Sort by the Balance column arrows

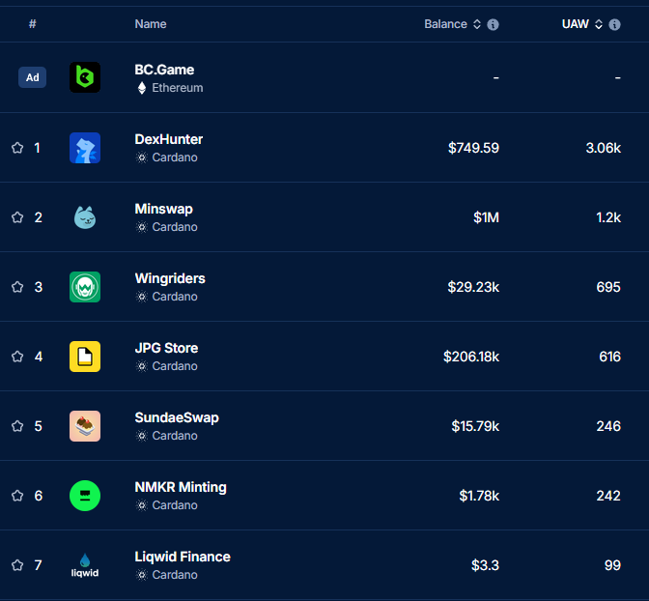pyautogui.click(x=477, y=24)
